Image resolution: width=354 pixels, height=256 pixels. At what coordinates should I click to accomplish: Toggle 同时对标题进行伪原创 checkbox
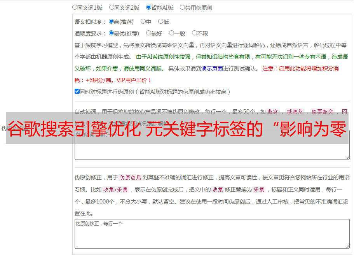(77, 91)
